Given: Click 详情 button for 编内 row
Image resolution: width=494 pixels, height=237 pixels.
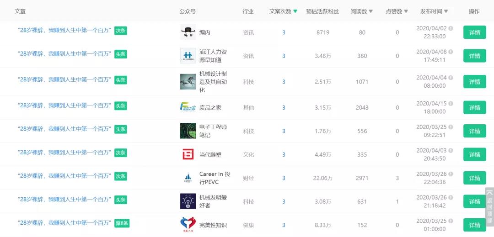Looking at the screenshot, I should [x=474, y=32].
